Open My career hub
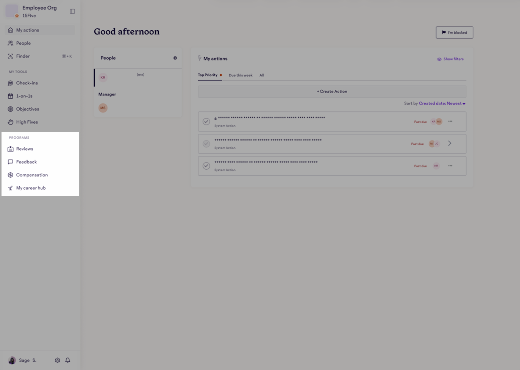The width and height of the screenshot is (520, 370). [x=31, y=188]
